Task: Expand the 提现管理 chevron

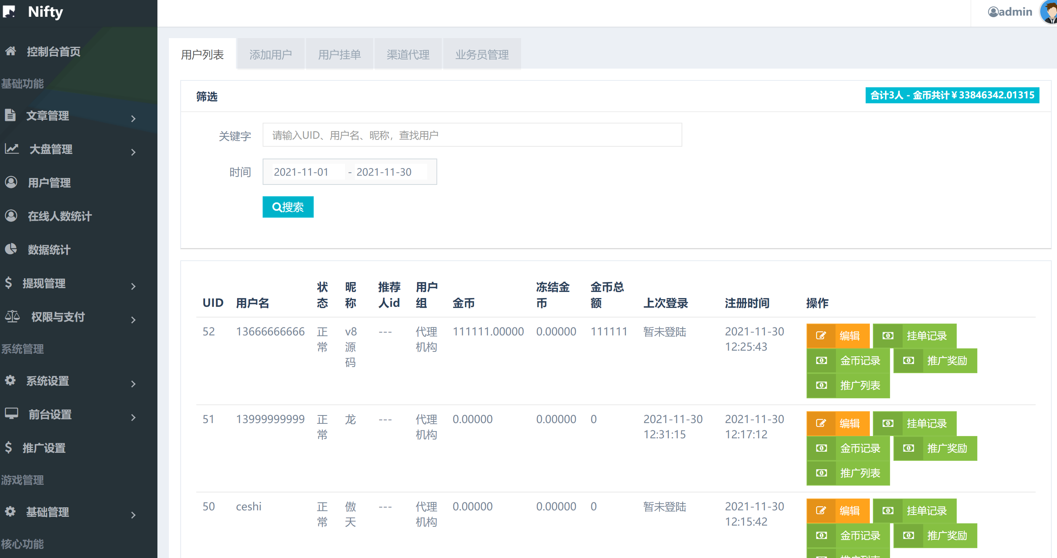Action: 133,286
